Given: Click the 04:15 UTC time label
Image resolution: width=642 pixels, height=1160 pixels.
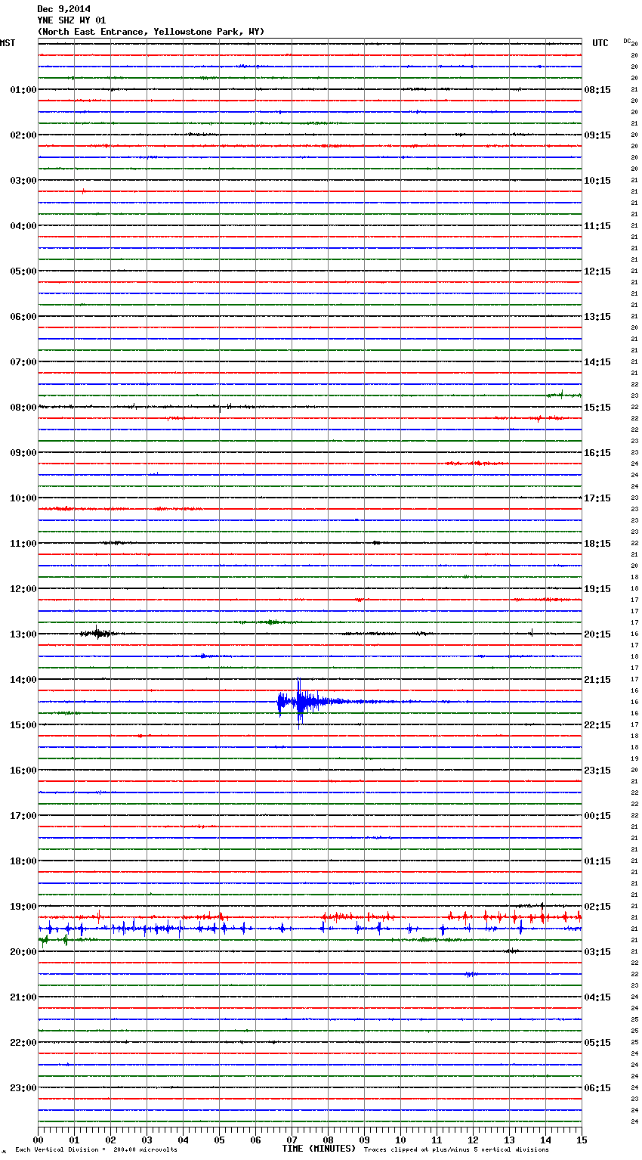Looking at the screenshot, I should click(597, 997).
